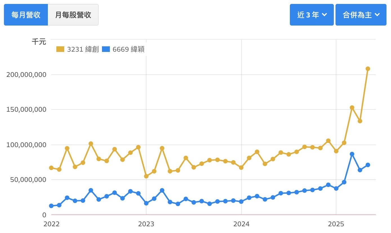The width and height of the screenshot is (391, 233).
Task: Click the chevron arrow beside 近 3 年
Action: coord(324,15)
